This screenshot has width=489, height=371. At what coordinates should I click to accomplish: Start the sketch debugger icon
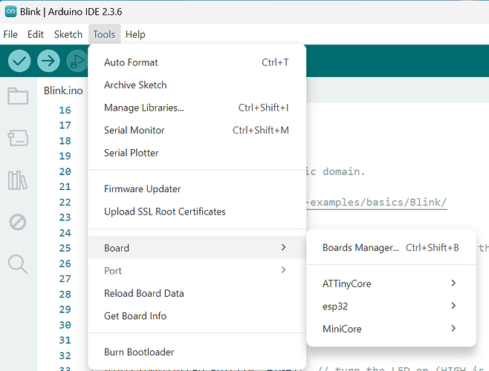coord(77,61)
